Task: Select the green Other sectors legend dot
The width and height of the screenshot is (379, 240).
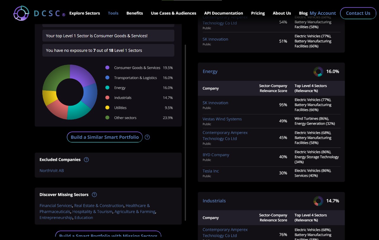Action: (107, 118)
